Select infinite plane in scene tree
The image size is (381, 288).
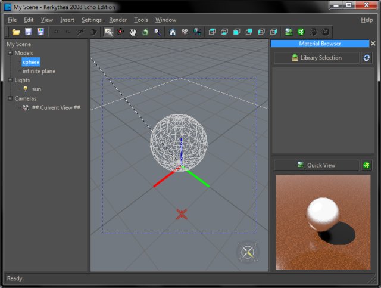click(39, 71)
